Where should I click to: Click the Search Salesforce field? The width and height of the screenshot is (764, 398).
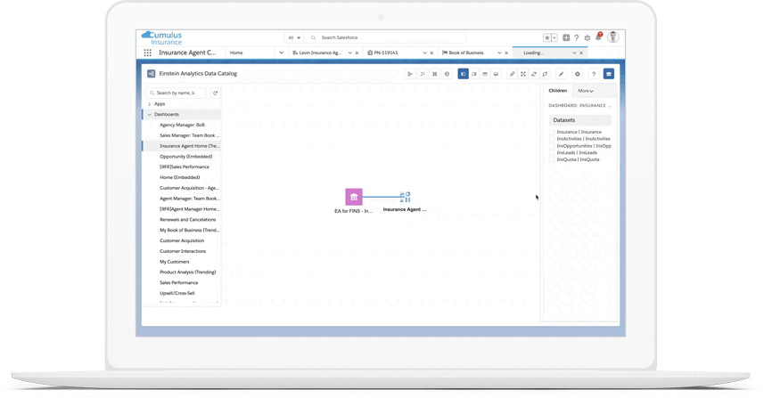pyautogui.click(x=385, y=37)
